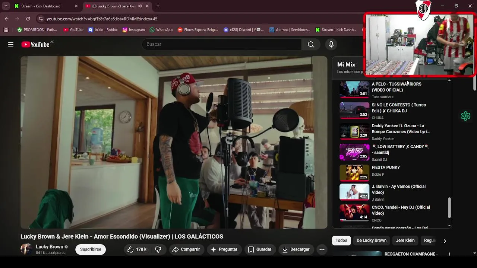Viewport: 477px width, 268px height.
Task: Type in the Buscar search field
Action: pos(222,44)
